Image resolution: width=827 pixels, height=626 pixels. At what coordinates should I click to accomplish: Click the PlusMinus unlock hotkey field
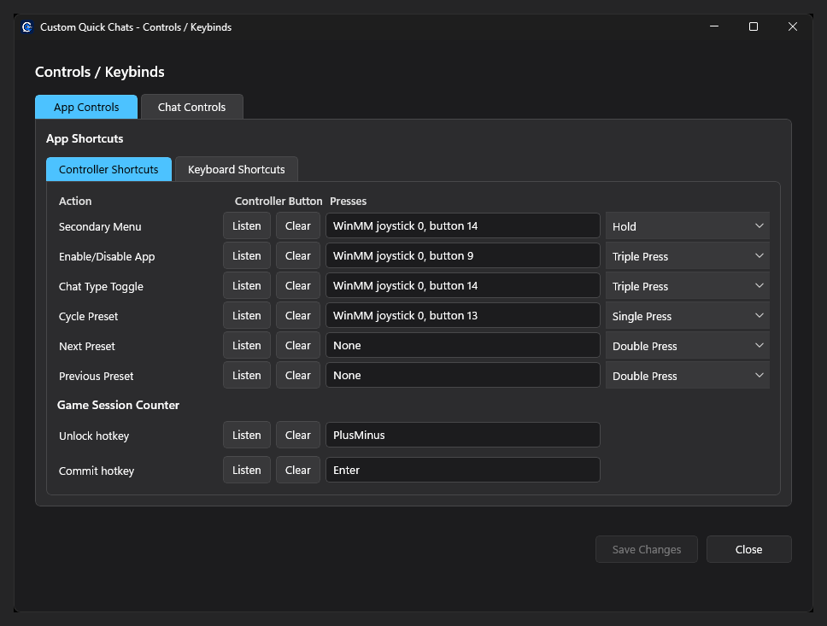pyautogui.click(x=462, y=435)
